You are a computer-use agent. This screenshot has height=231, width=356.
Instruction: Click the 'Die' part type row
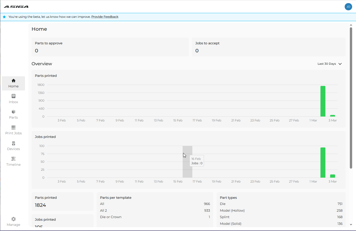click(x=281, y=204)
